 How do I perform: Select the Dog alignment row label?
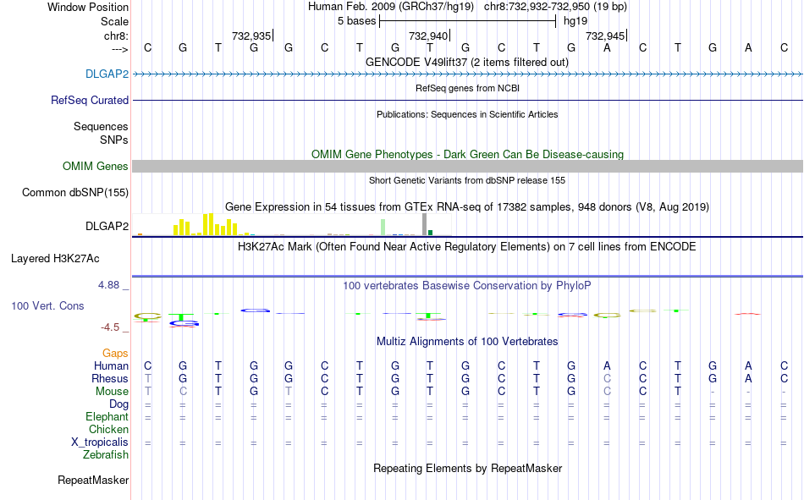tap(118, 404)
